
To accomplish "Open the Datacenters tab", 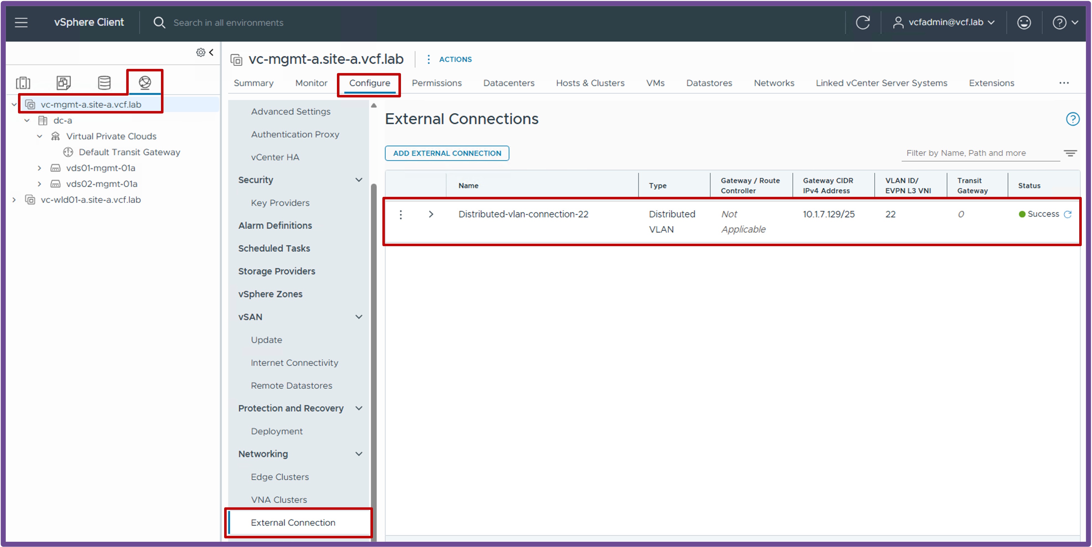I will [509, 83].
